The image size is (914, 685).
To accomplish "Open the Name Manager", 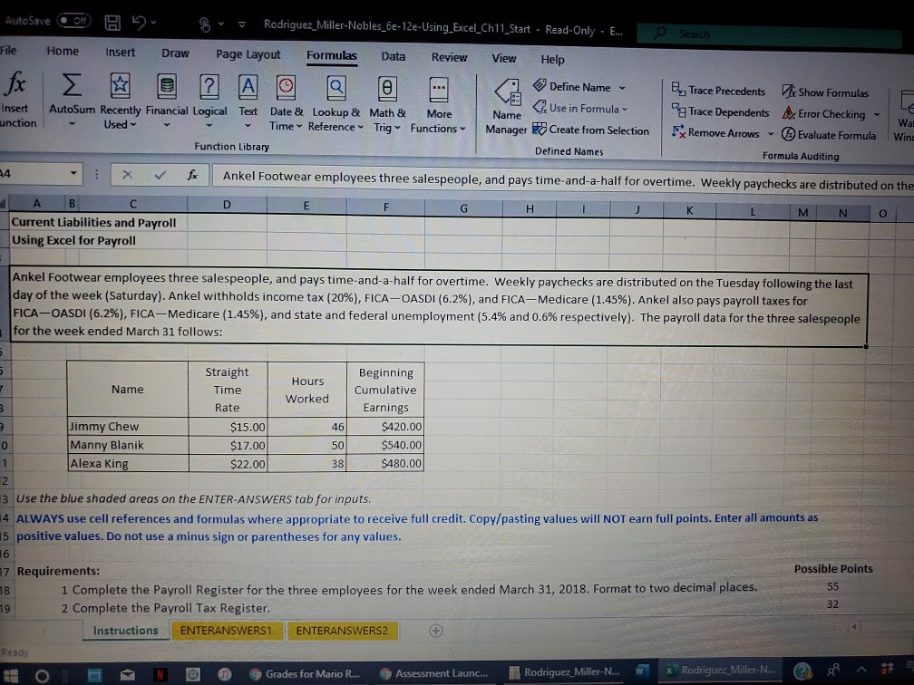I will 505,102.
